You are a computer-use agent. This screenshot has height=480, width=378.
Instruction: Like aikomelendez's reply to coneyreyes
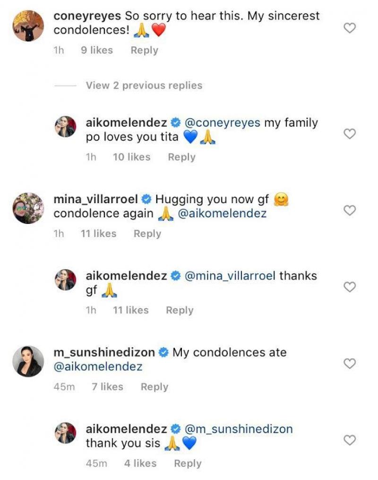click(x=349, y=134)
